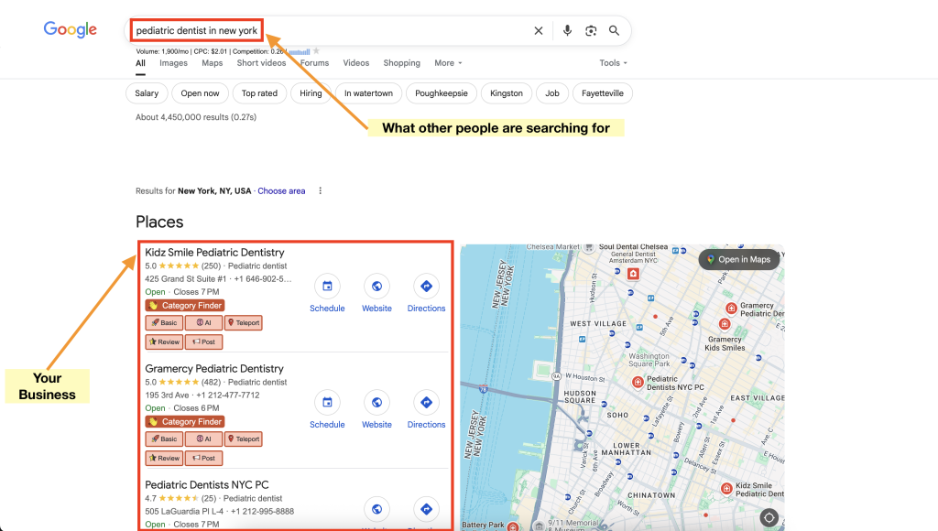Select Pediatric Dentists NYC PC map pin
The image size is (938, 531).
tap(638, 382)
